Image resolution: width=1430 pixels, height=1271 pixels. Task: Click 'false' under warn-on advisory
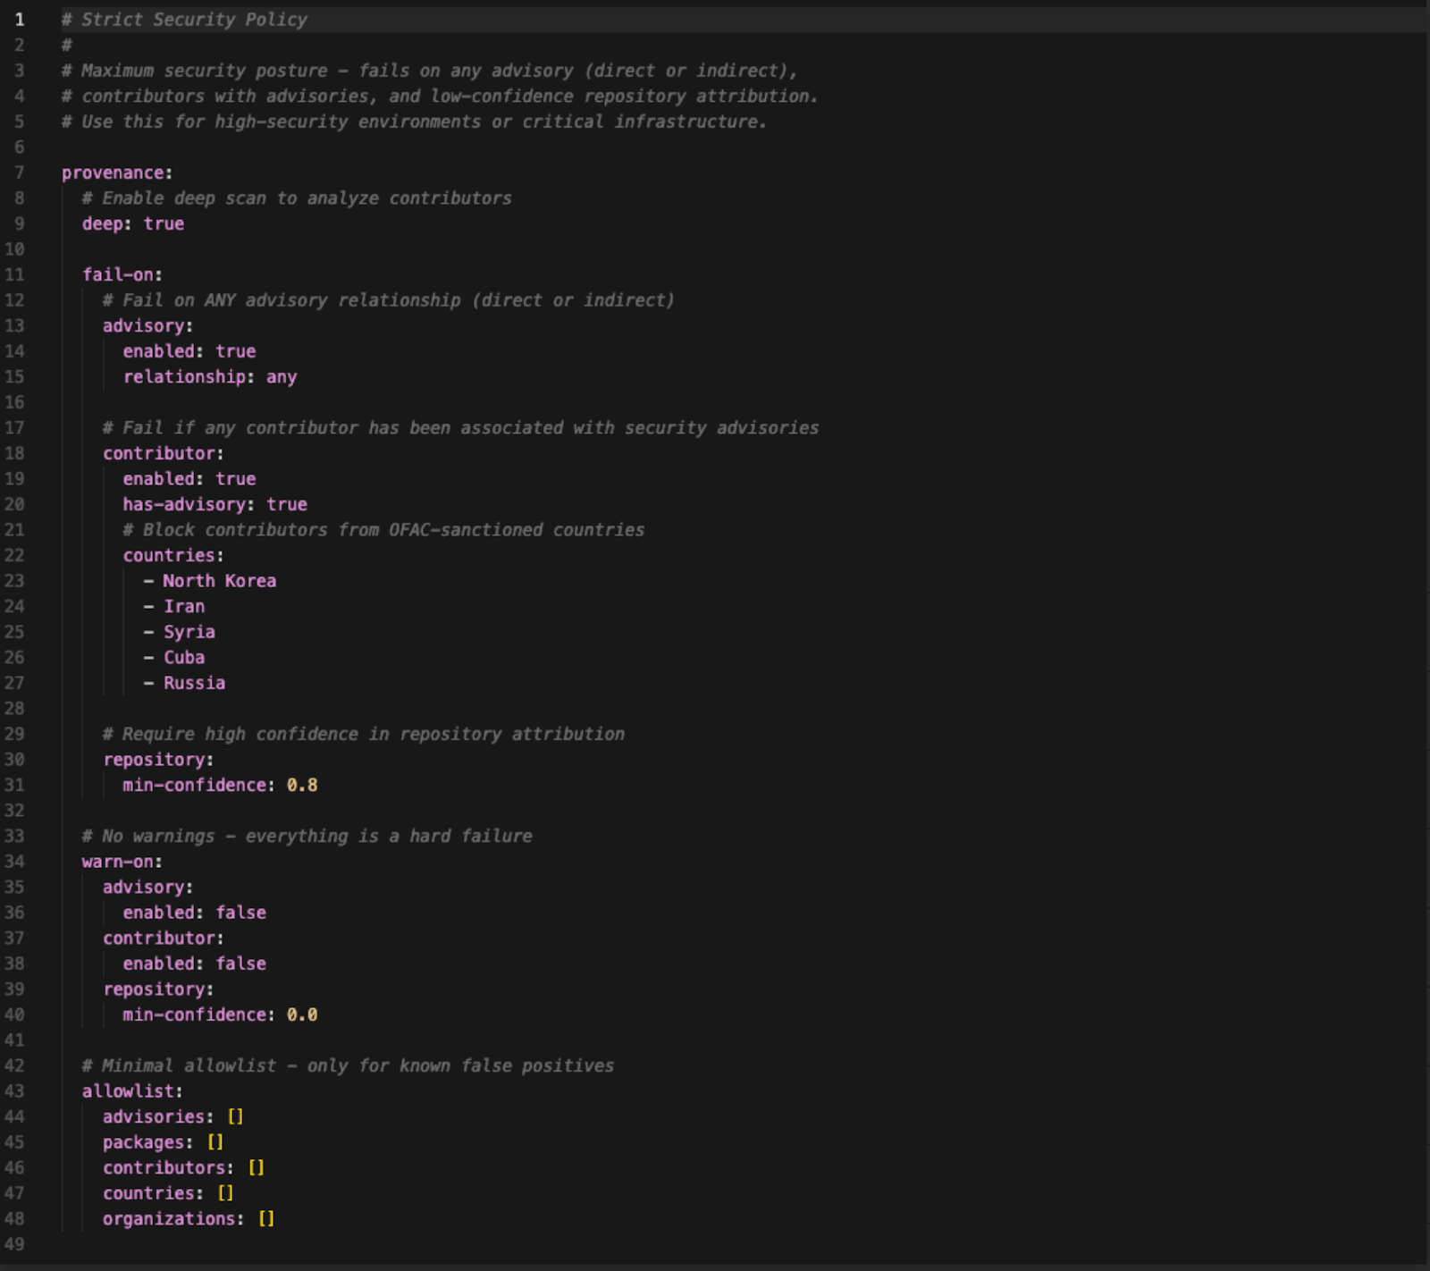coord(240,913)
